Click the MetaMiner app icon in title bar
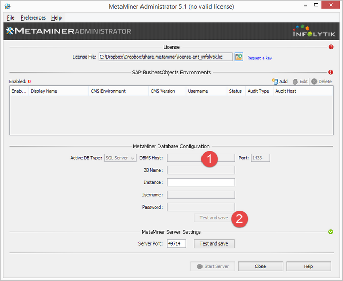 (8, 6)
